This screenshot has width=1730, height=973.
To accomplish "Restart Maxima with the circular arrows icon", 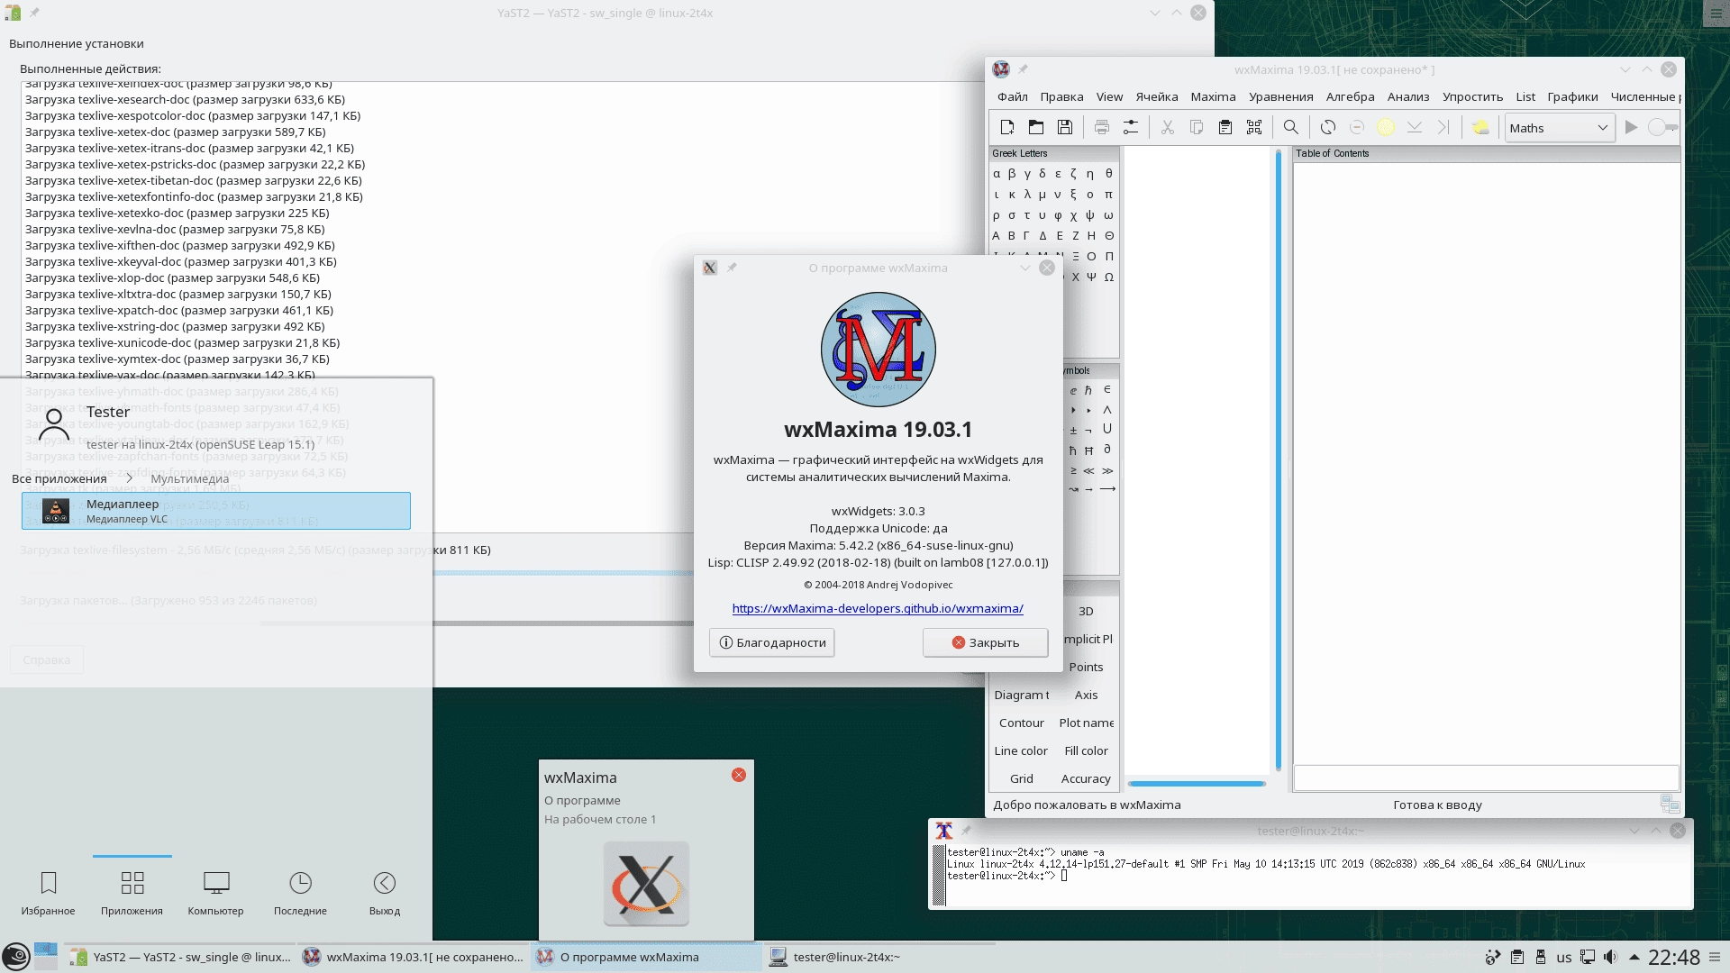I will tap(1328, 128).
